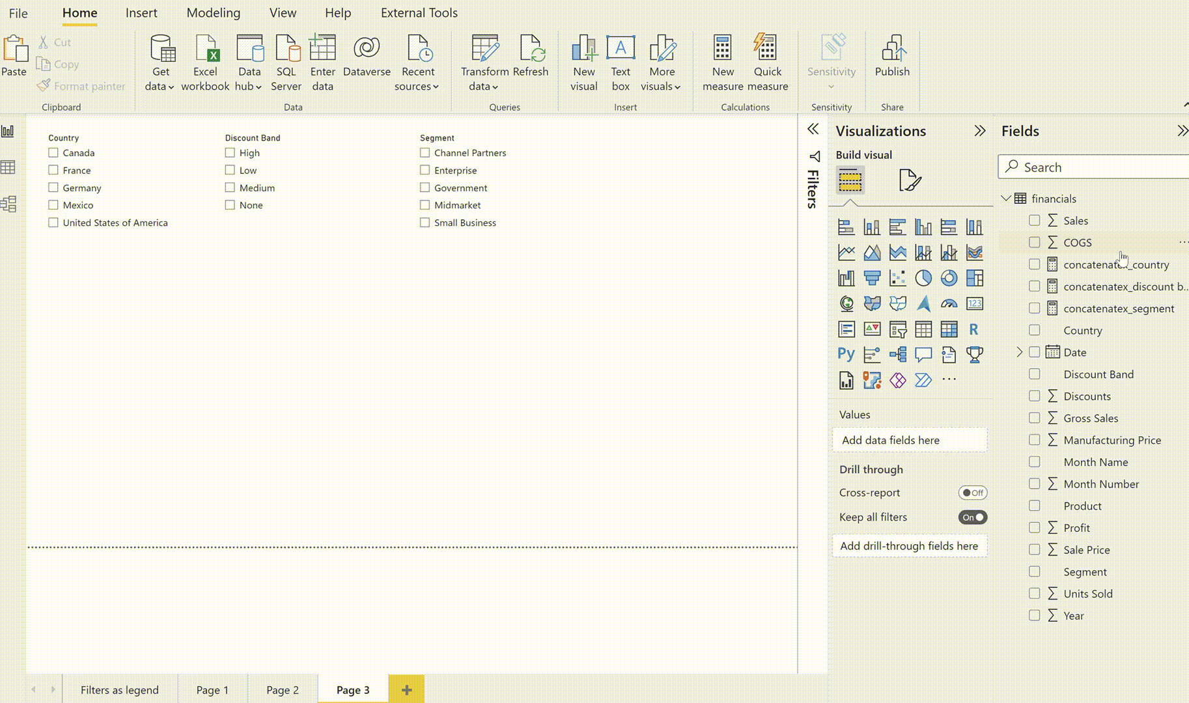The width and height of the screenshot is (1189, 703).
Task: Tick the Profit field checkbox
Action: (1034, 528)
